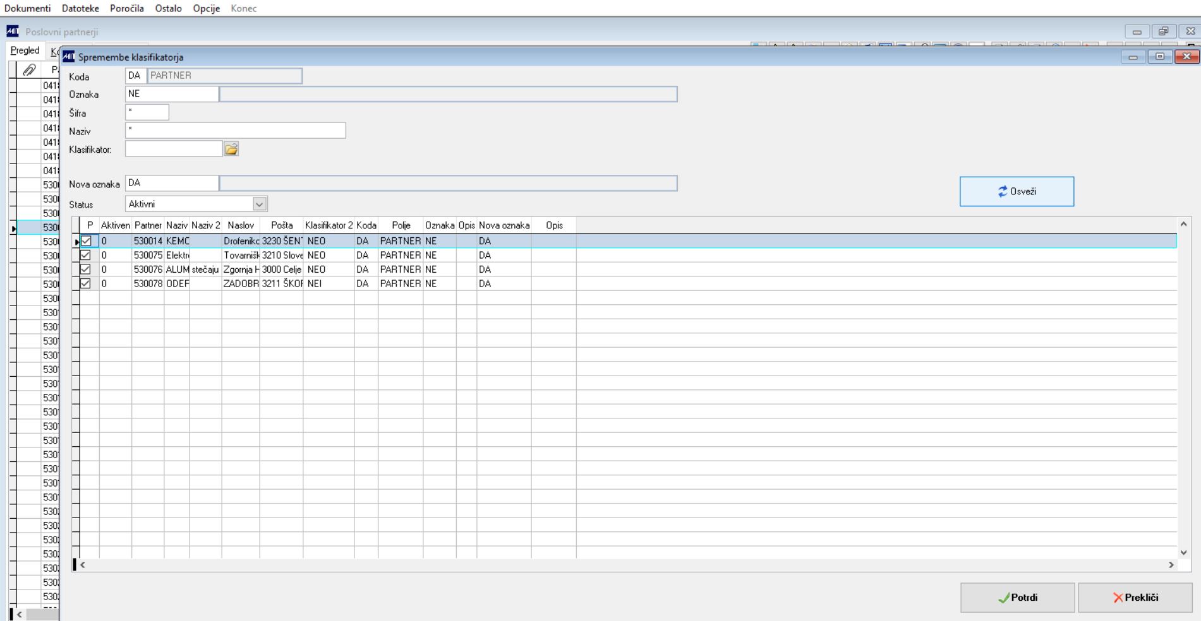Cancel with the Prekliči button

pyautogui.click(x=1135, y=598)
